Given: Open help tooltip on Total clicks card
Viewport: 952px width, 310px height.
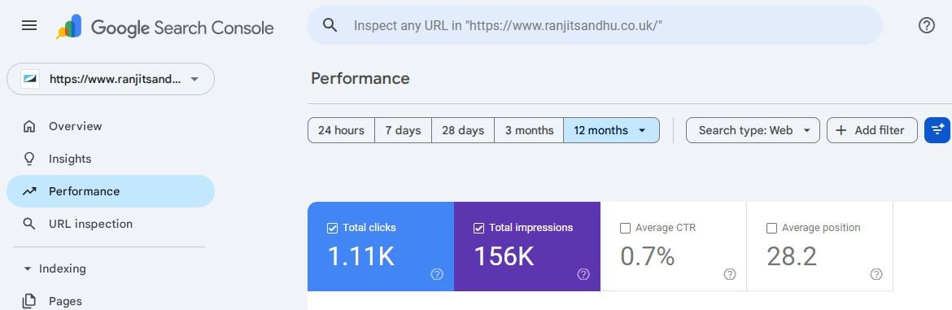Looking at the screenshot, I should [436, 274].
